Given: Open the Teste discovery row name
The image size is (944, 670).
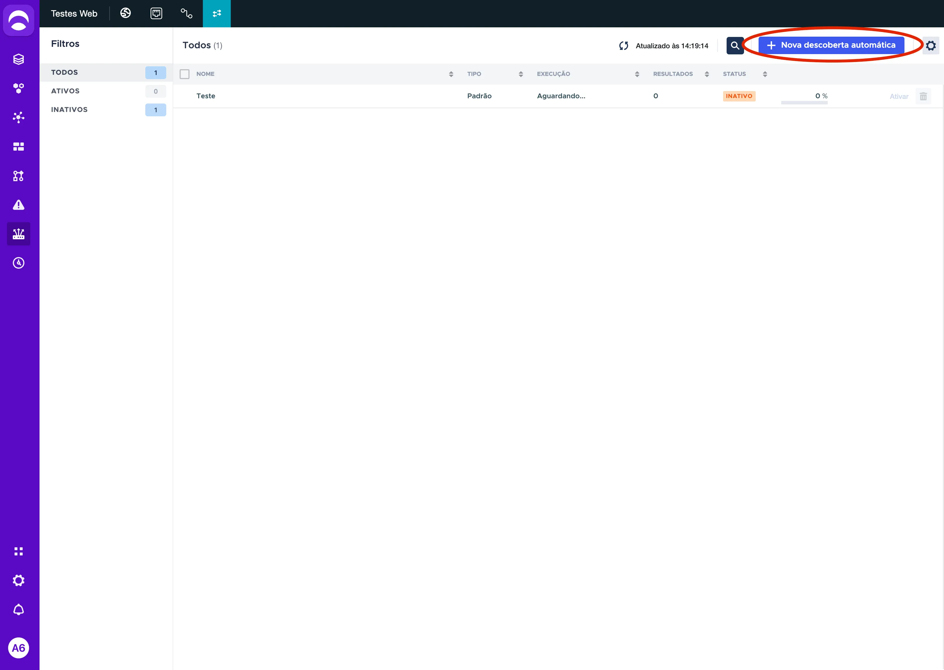Looking at the screenshot, I should (x=206, y=96).
